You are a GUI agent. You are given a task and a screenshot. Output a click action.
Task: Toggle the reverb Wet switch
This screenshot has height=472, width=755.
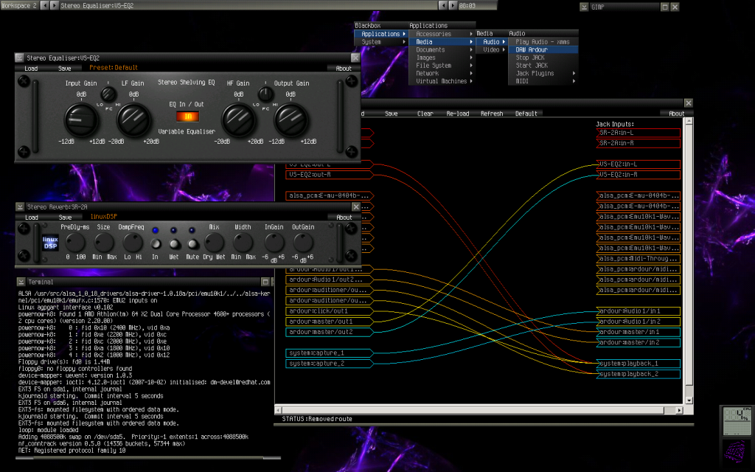(x=175, y=244)
